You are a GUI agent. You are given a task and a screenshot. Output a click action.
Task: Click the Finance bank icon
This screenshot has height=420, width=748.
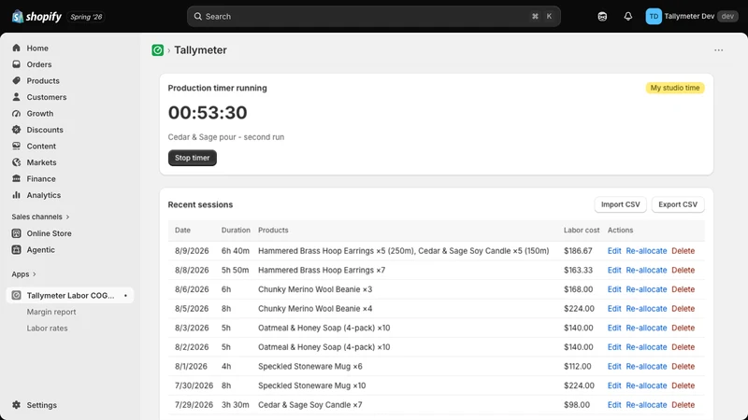tap(16, 178)
